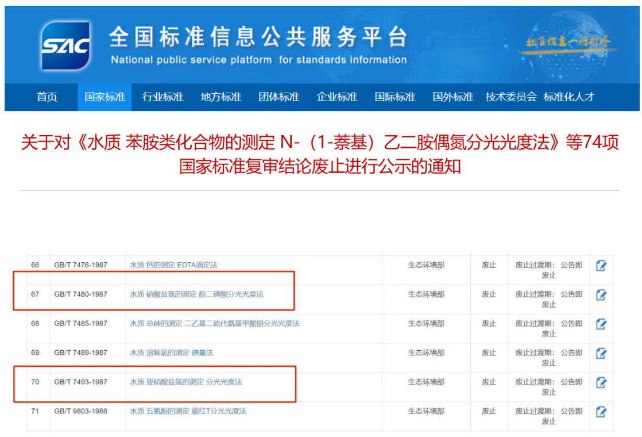
Task: Click the SAC logo icon
Action: tap(66, 45)
